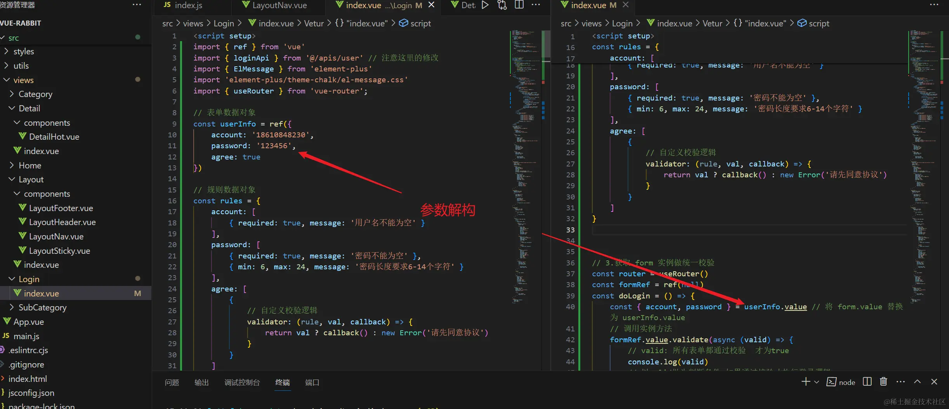Open the Ports (端口) panel tab

click(312, 383)
